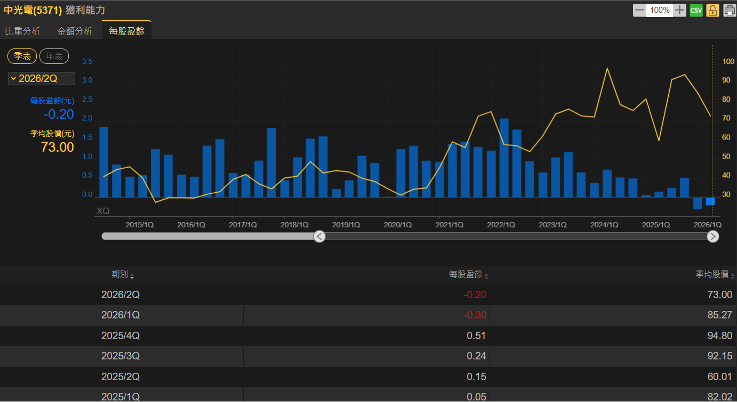
Task: Click the 0.15 EPS value
Action: [x=476, y=377]
